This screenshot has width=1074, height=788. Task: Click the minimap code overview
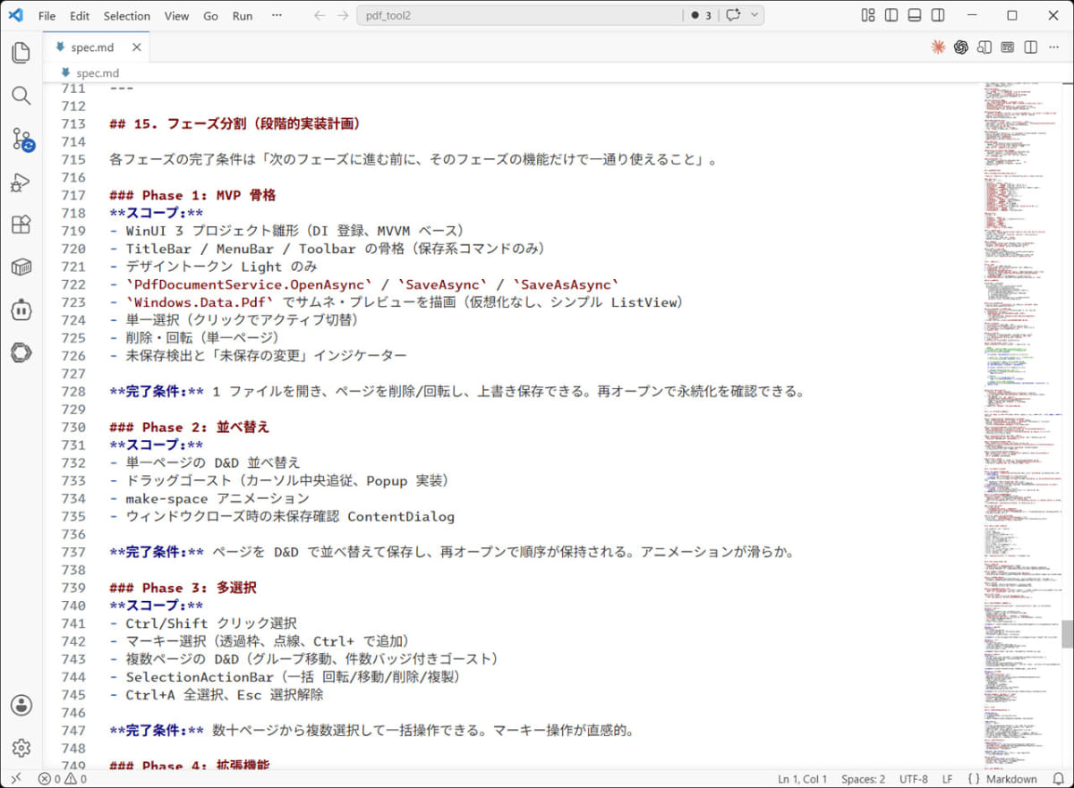(x=1022, y=425)
